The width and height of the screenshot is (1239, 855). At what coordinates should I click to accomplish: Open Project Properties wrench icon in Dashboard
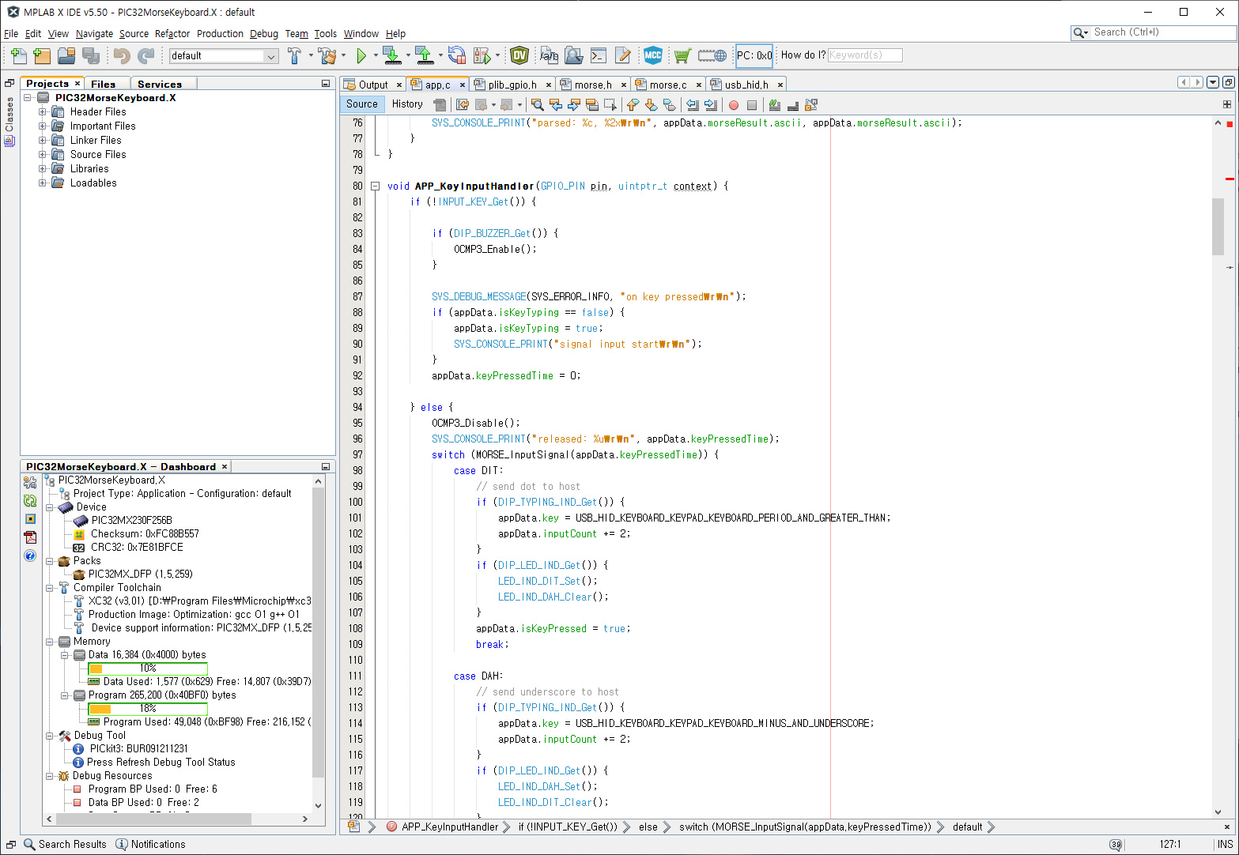click(30, 482)
